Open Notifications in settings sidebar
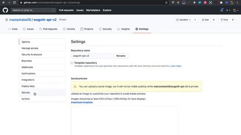 coord(42,73)
